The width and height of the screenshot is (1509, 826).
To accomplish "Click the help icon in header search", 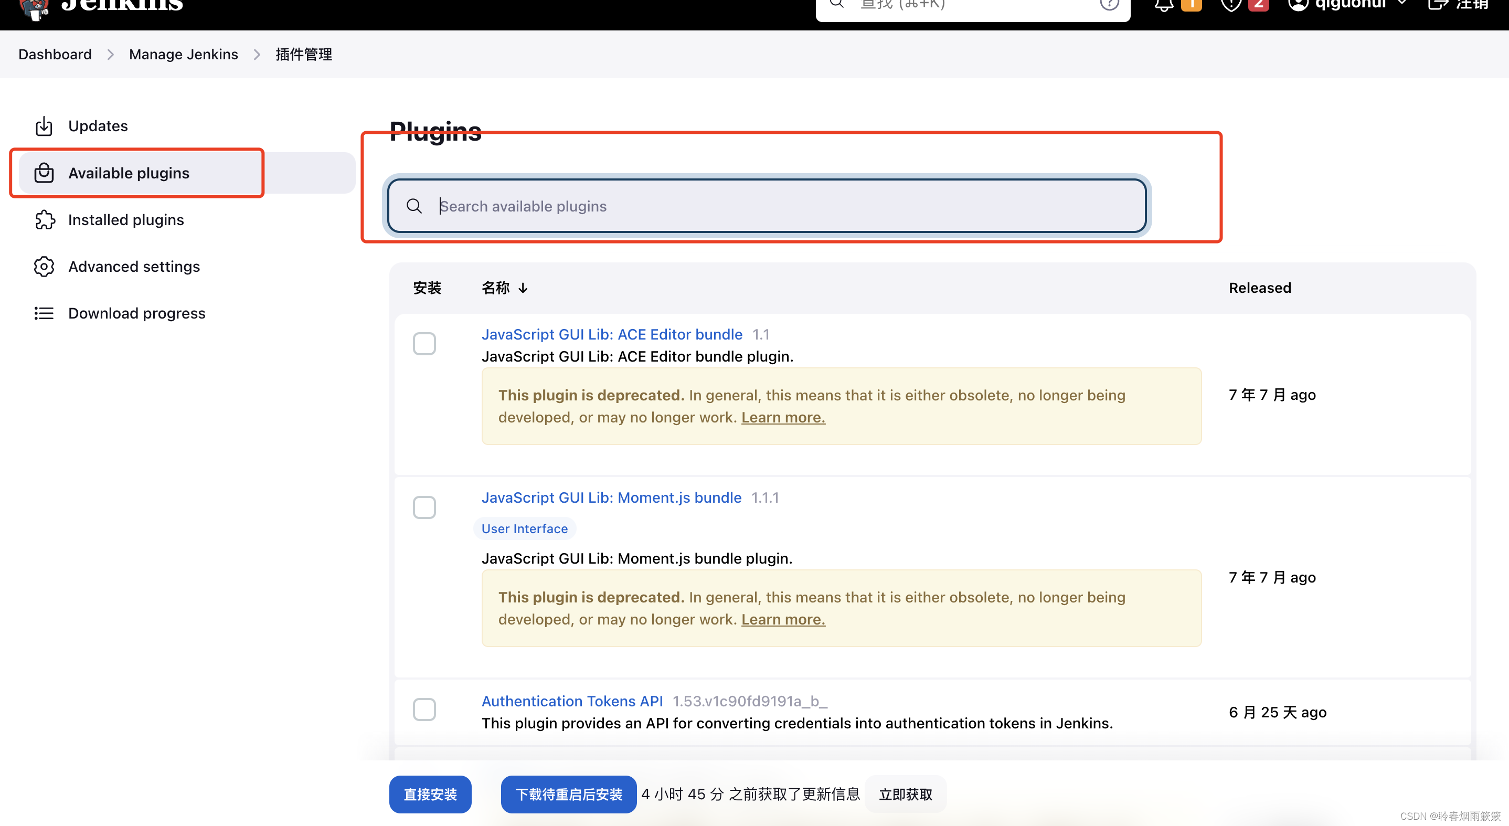I will (1109, 5).
